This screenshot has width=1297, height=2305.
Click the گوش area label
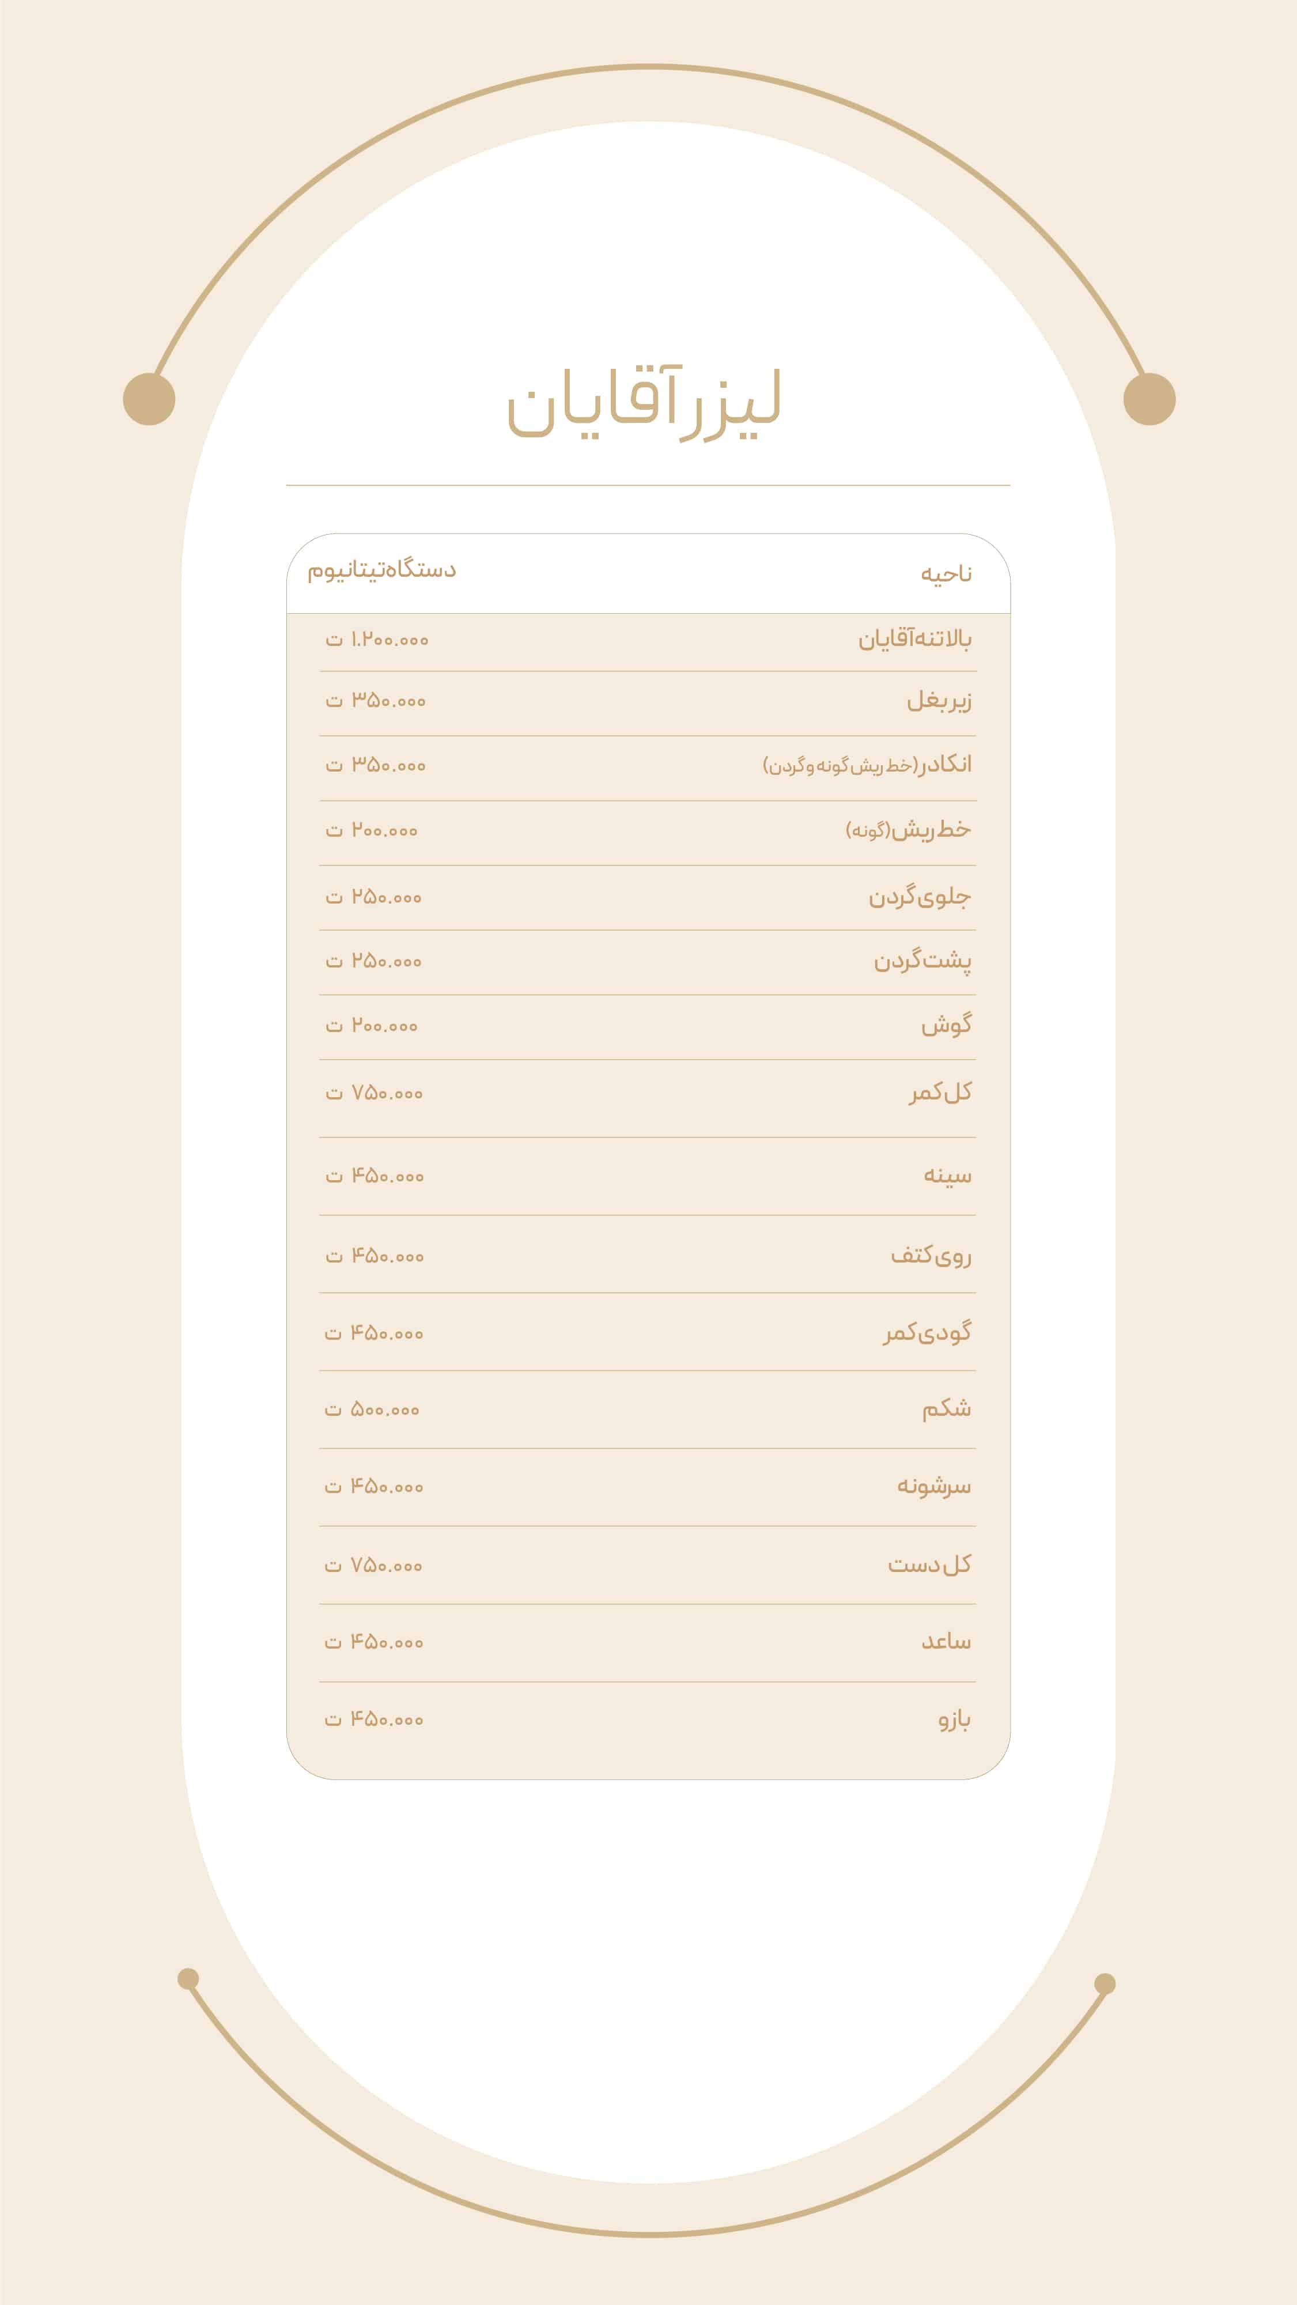[x=946, y=1026]
